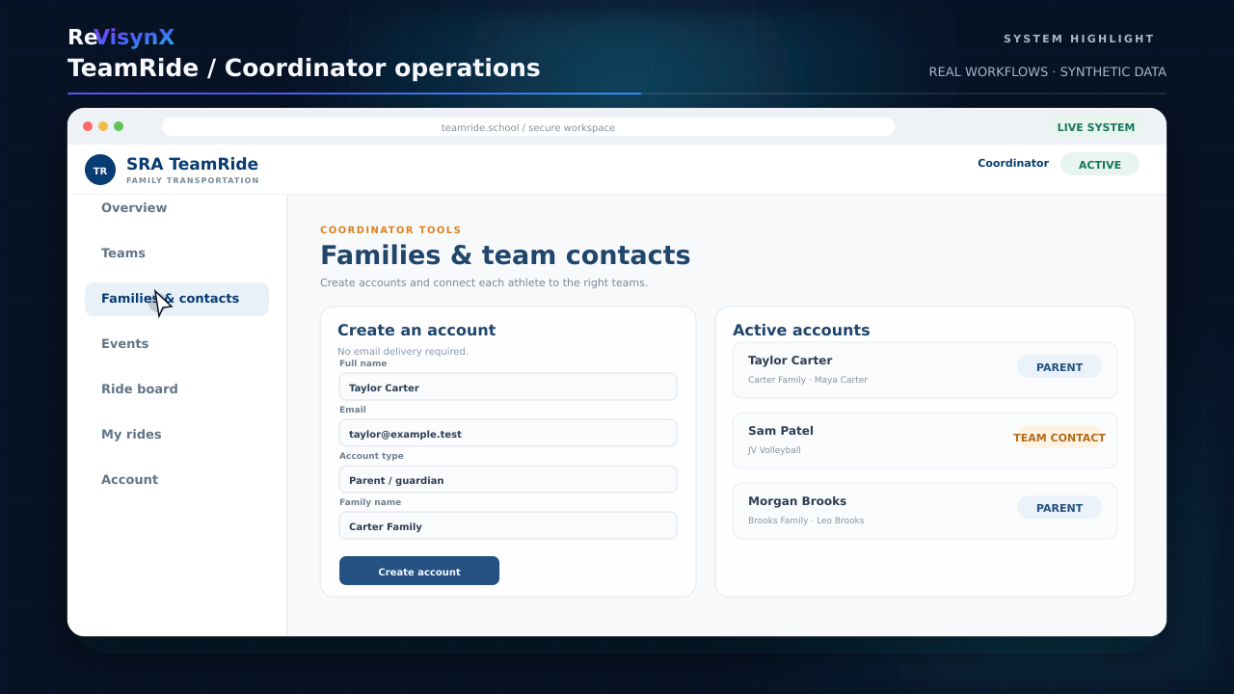This screenshot has width=1234, height=694.
Task: Click the red window close dot
Action: coord(88,126)
